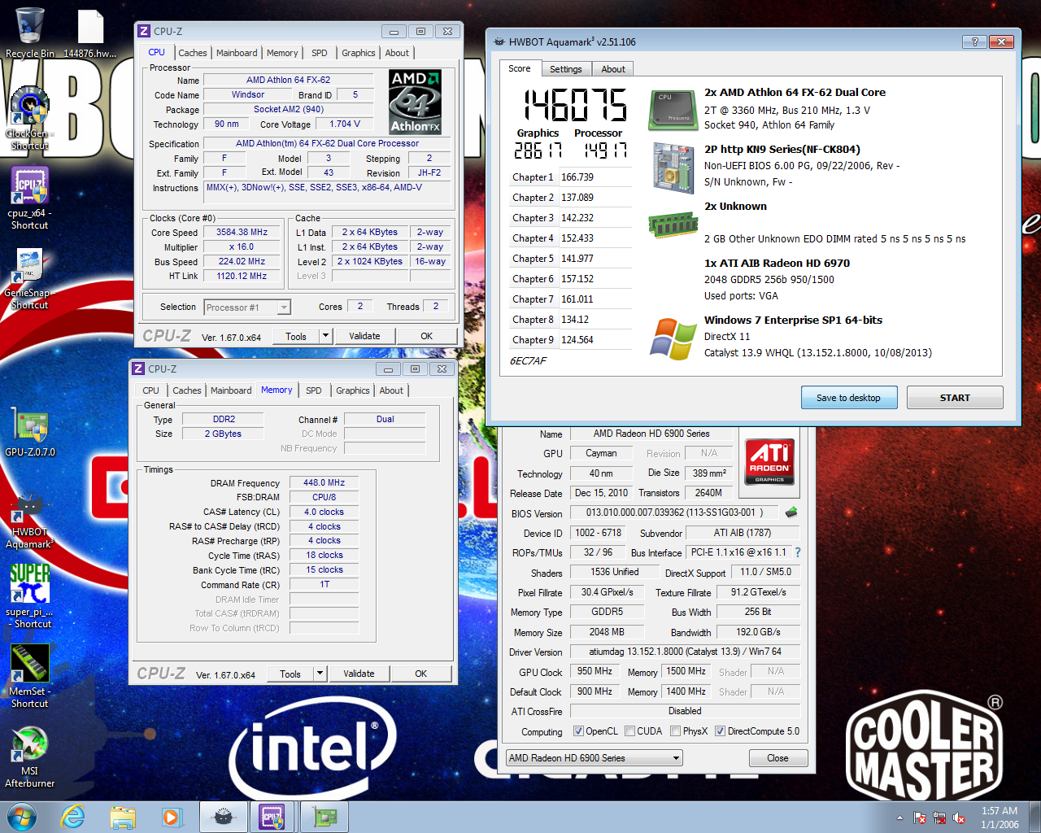Click the CPU chip icon in Aquamark
The height and width of the screenshot is (833, 1041).
pos(673,110)
